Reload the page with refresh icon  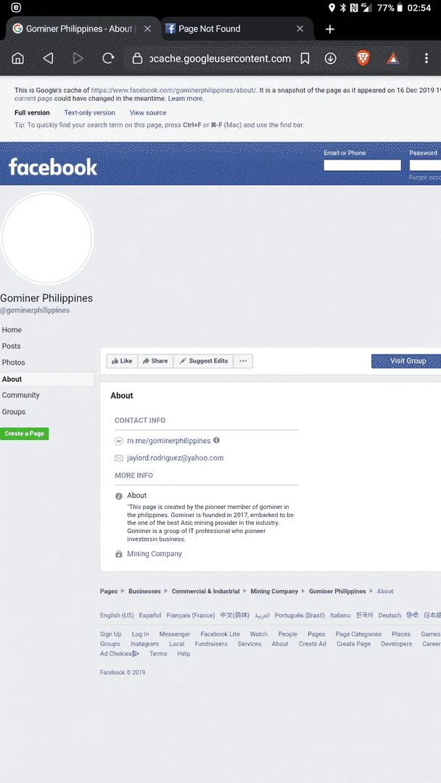click(108, 59)
